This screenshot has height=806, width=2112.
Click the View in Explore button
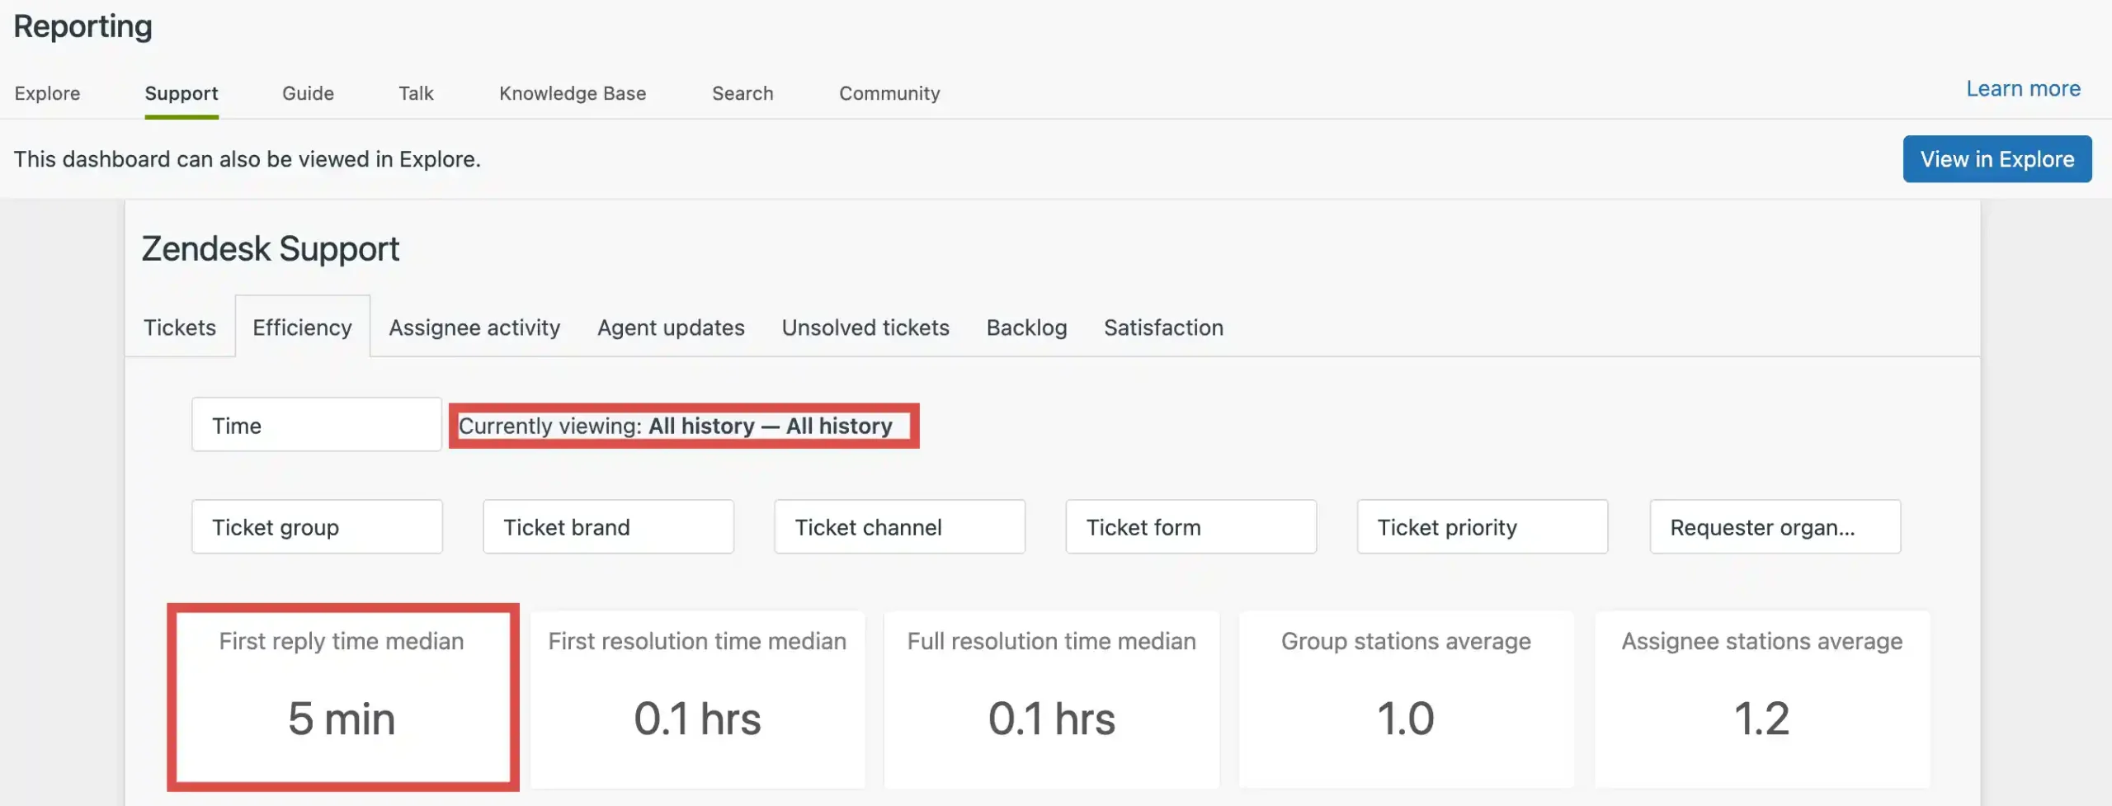point(1997,158)
